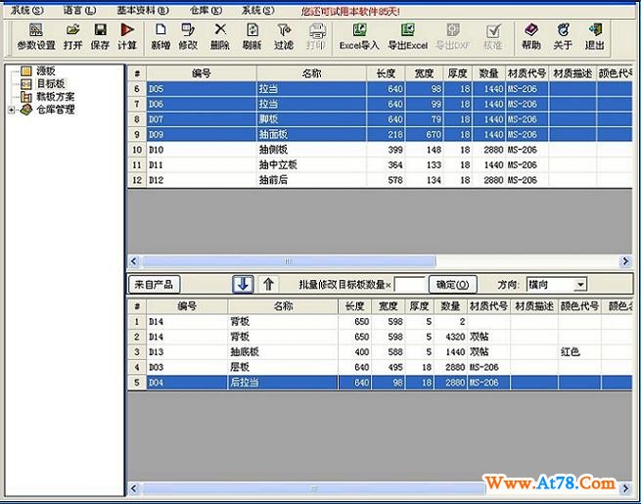
Task: Click the 确定 confirm button
Action: 452,285
